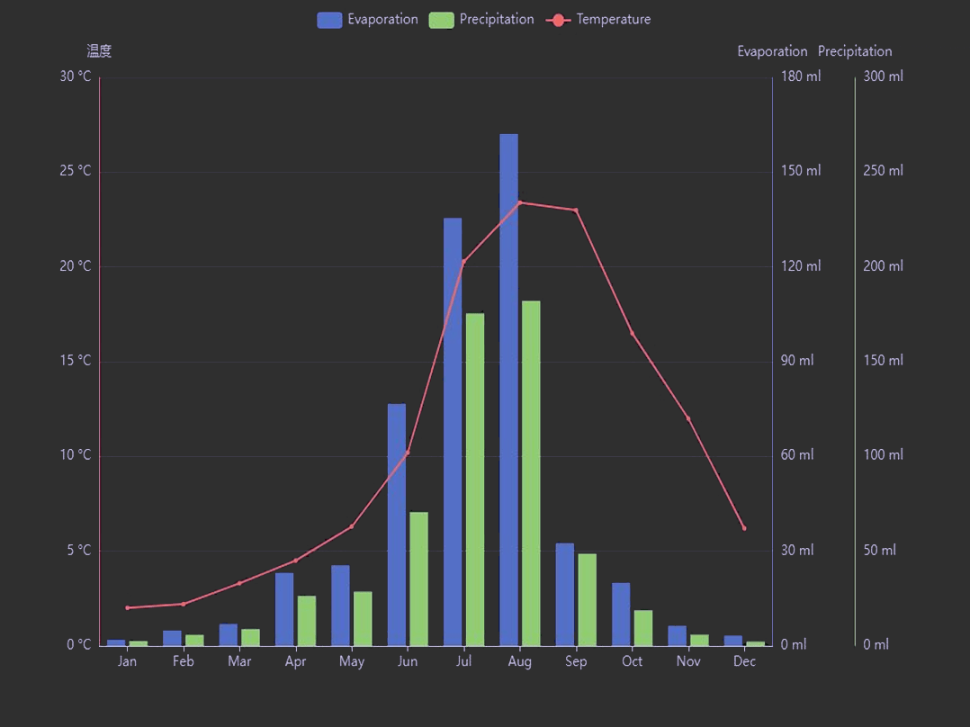Click the green July precipitation bar
Screen dimensions: 970x727
[x=475, y=480]
